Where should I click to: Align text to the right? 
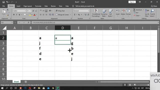point(46,15)
